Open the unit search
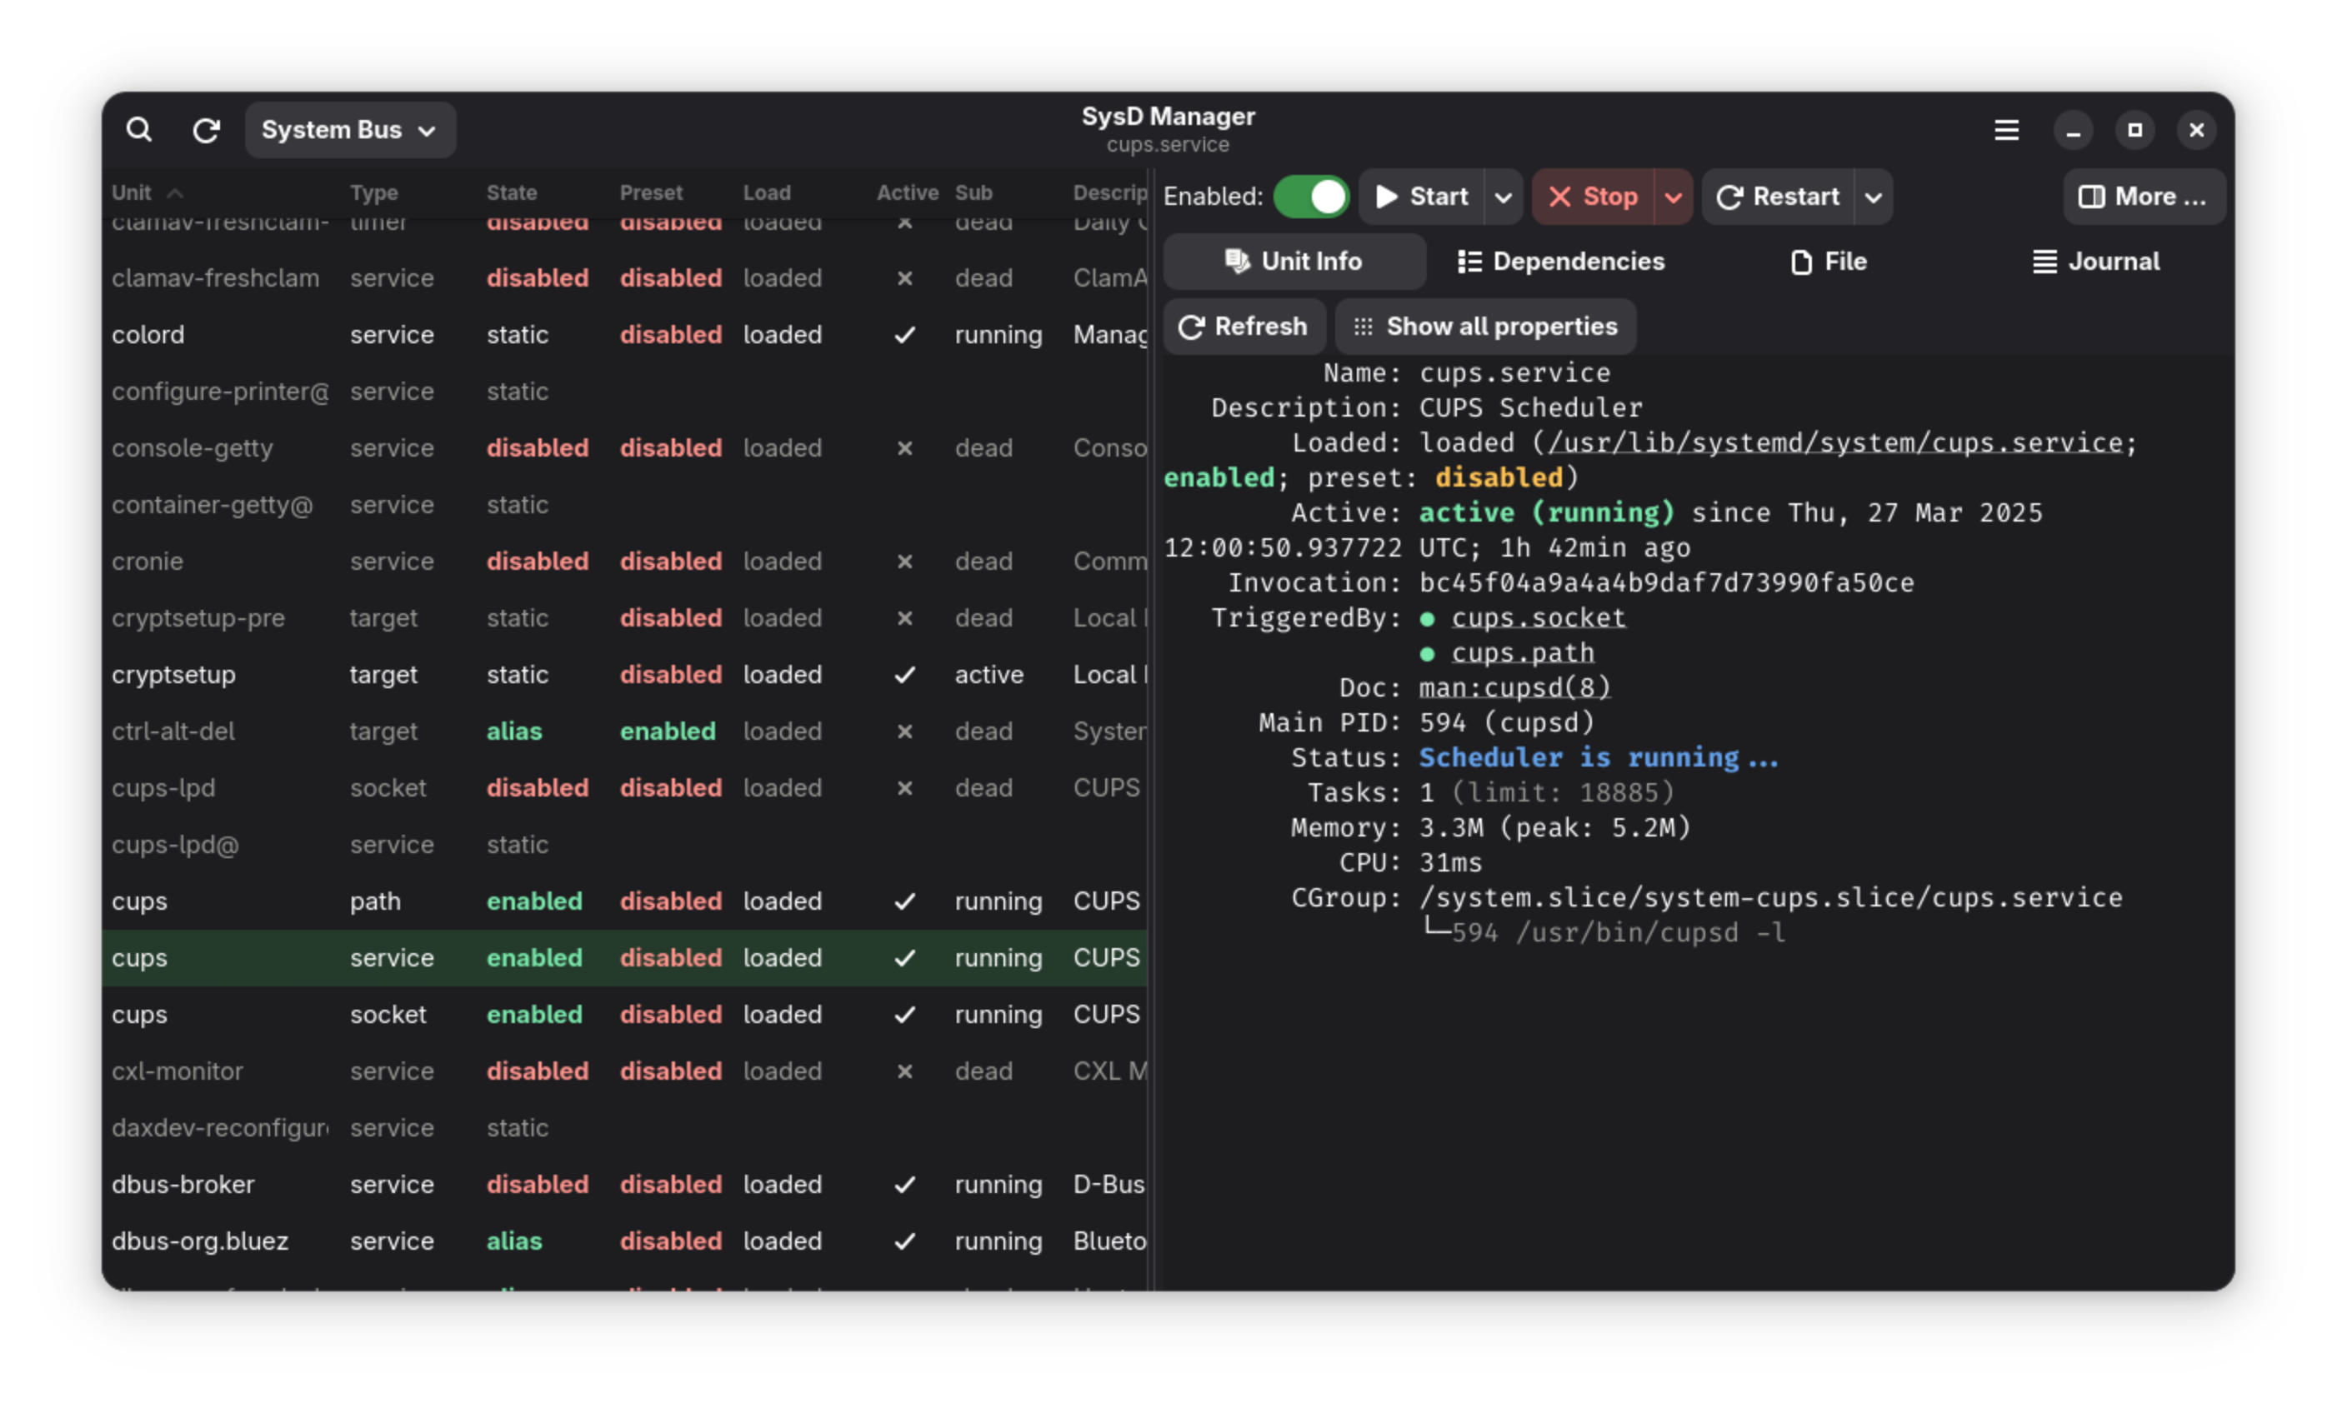Image resolution: width=2337 pixels, height=1403 pixels. pos(139,129)
